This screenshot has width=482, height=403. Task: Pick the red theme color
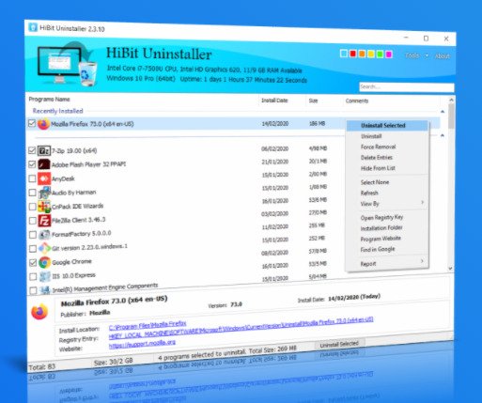(x=352, y=54)
